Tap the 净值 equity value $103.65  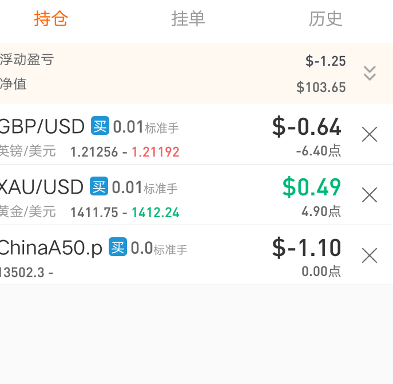click(321, 87)
